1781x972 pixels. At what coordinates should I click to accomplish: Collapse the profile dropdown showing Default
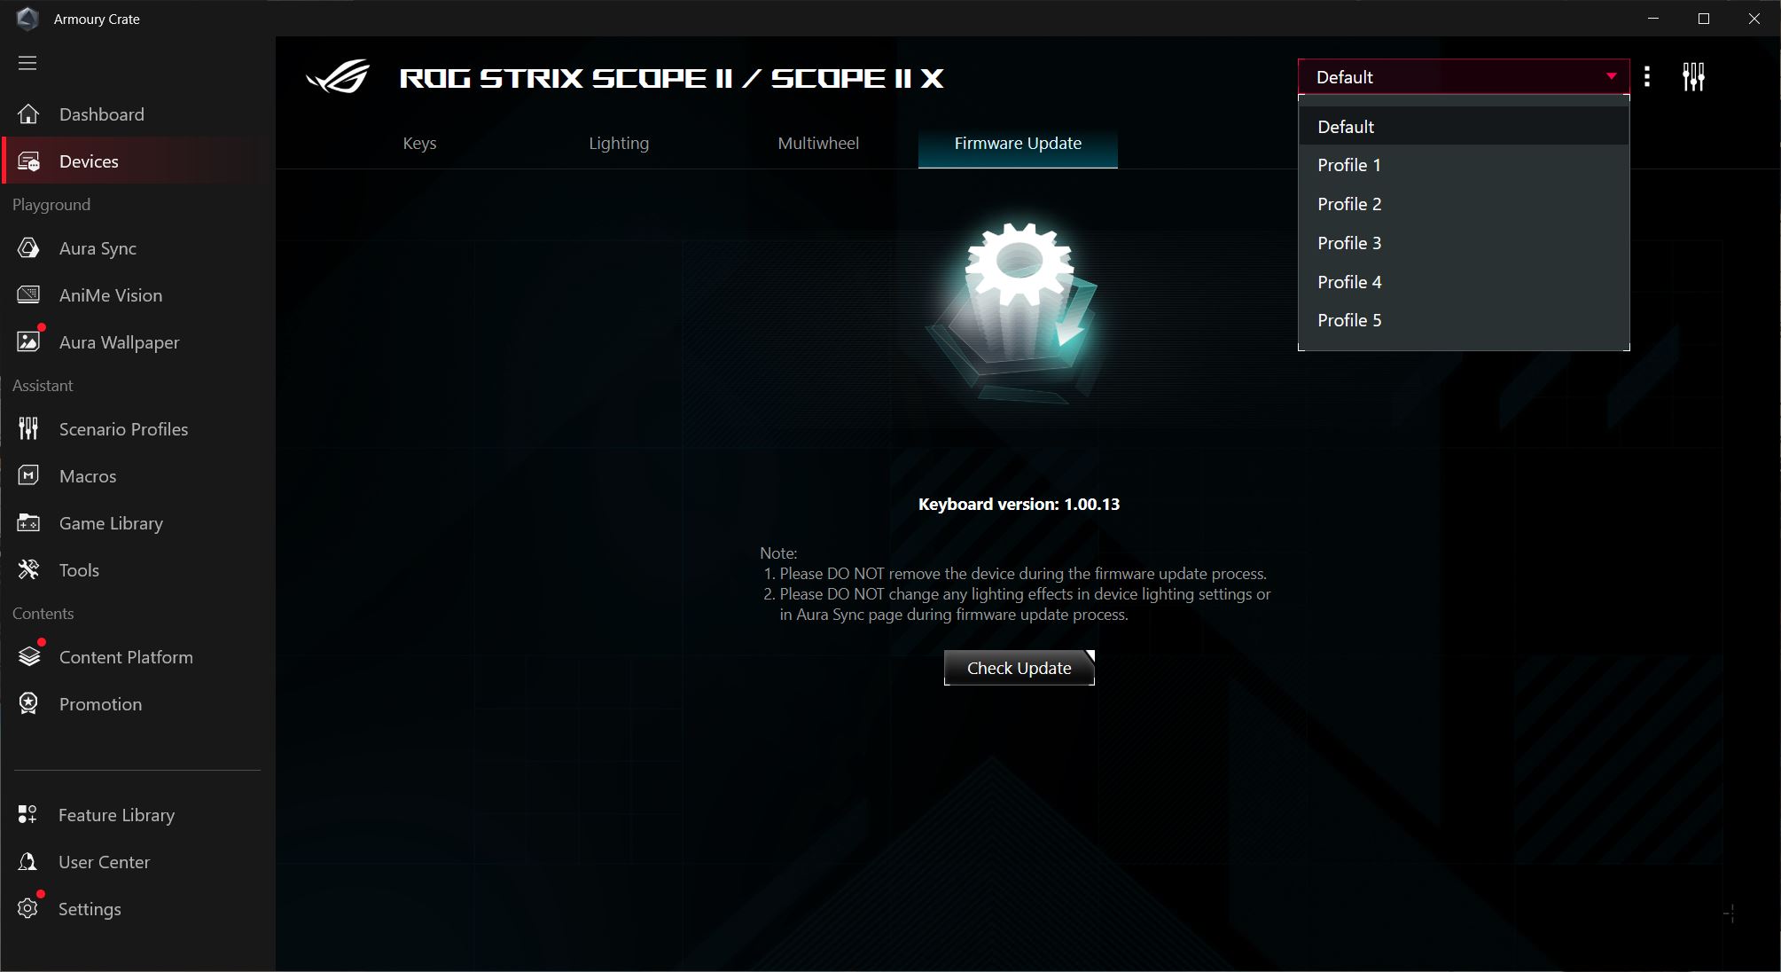[1464, 77]
